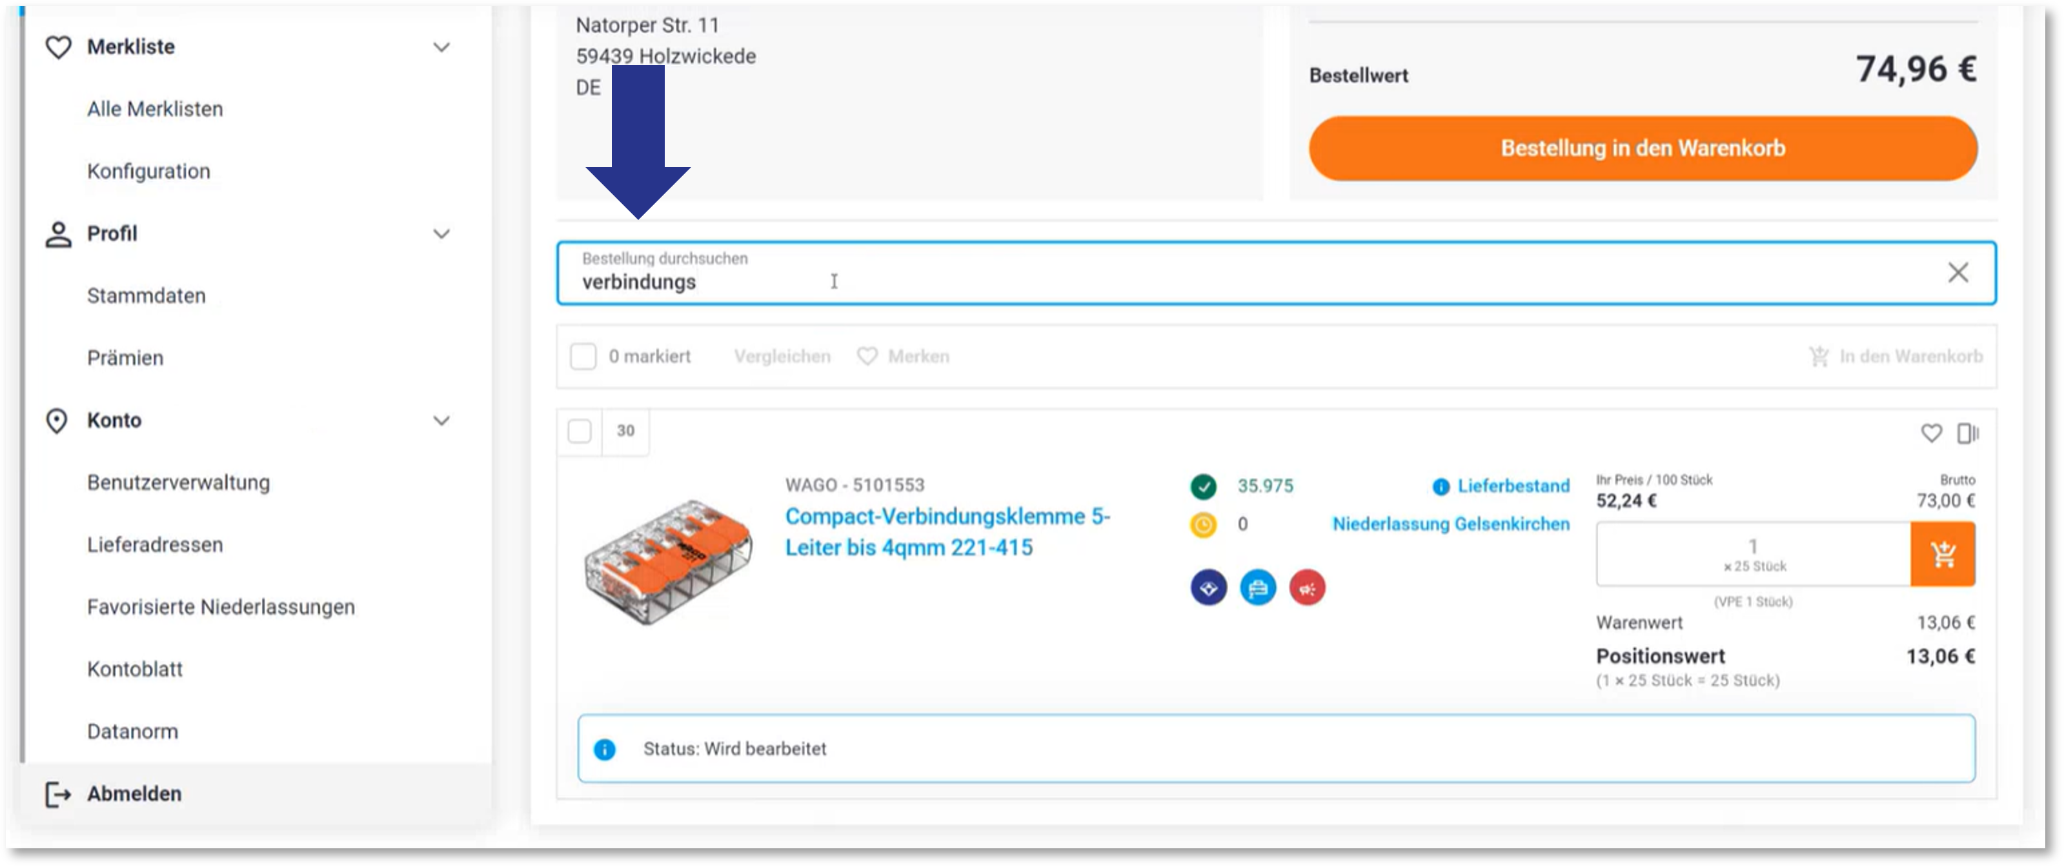The height and width of the screenshot is (867, 2064).
Task: Click the orange add-to-cart icon button
Action: (x=1942, y=554)
